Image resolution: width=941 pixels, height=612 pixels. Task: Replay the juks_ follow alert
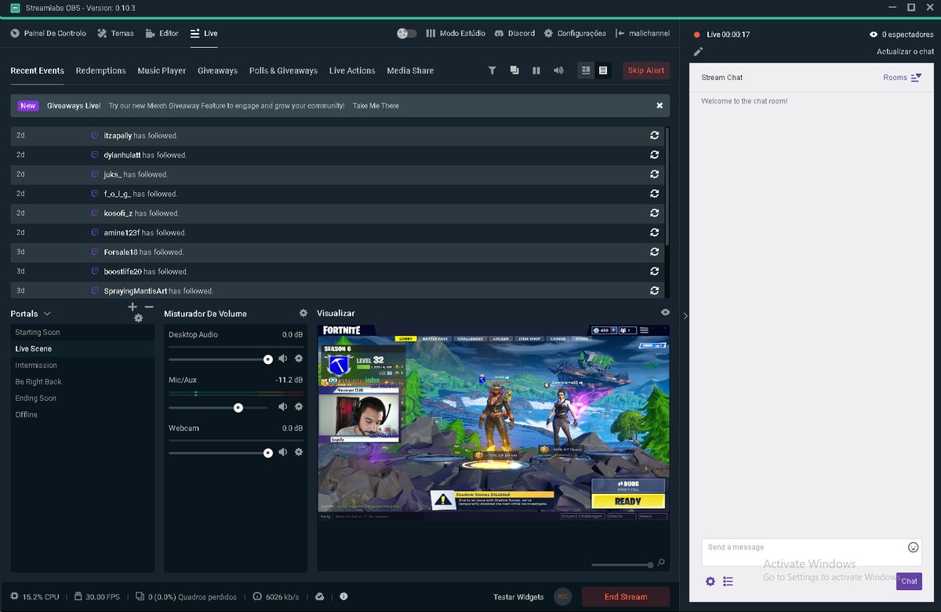tap(654, 174)
